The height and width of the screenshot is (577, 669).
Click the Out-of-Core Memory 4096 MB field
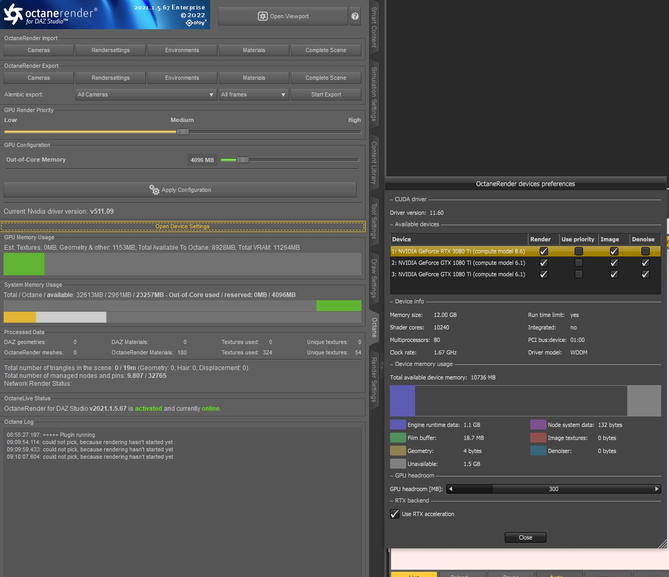pos(202,160)
